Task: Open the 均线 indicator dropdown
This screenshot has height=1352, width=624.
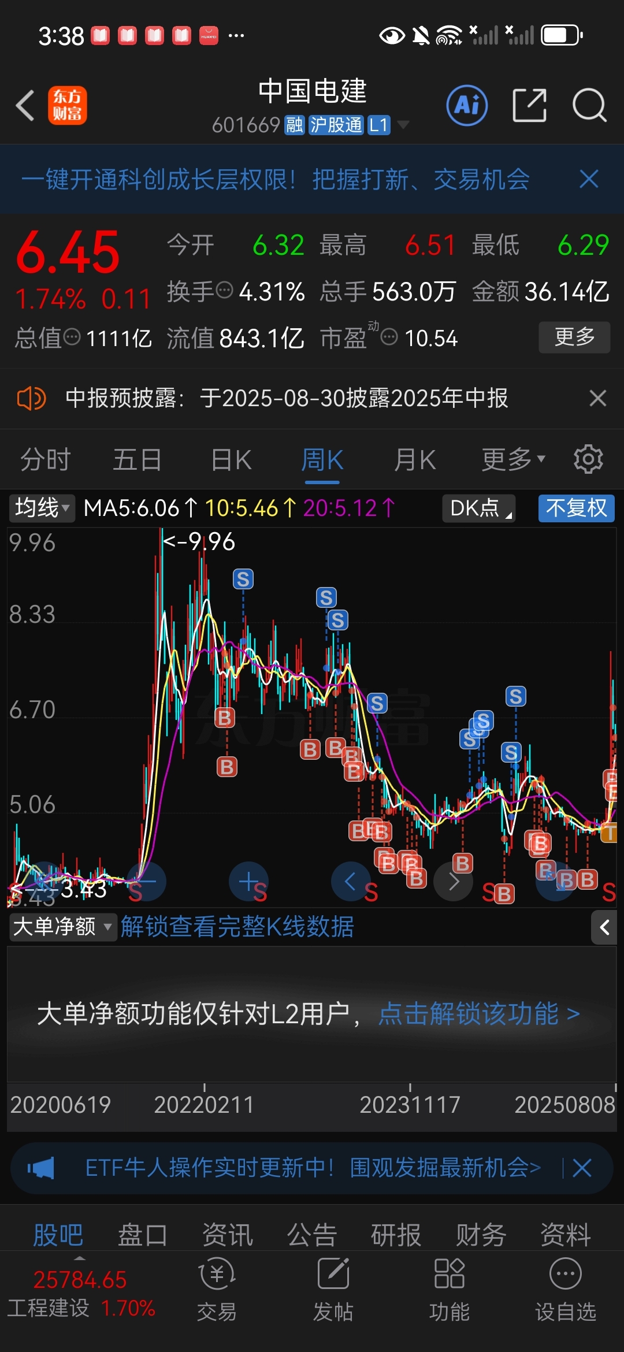Action: [x=42, y=508]
